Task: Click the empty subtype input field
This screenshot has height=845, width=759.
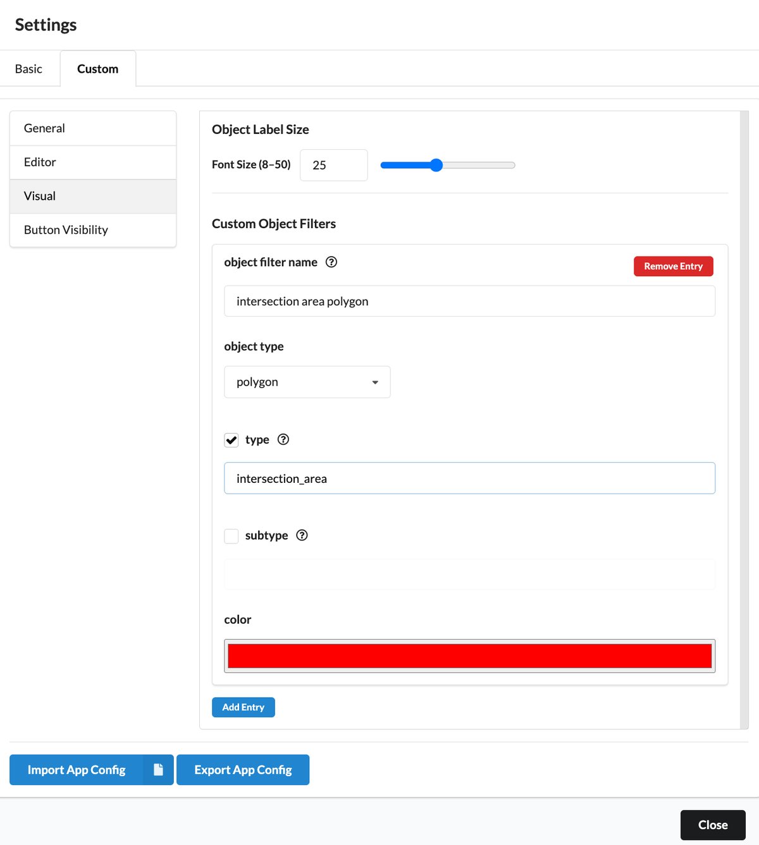Action: pyautogui.click(x=470, y=574)
